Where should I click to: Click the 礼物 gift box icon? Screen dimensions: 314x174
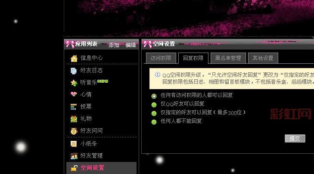click(74, 119)
